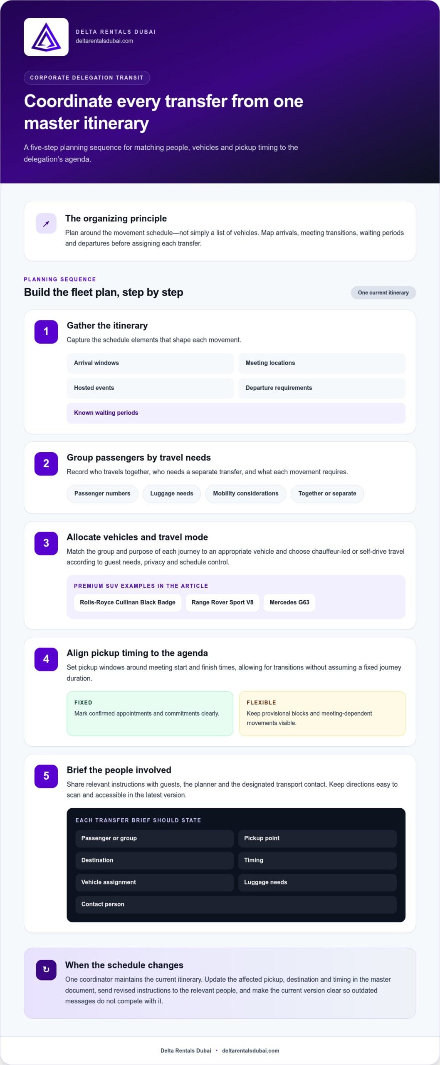Screen dimensions: 440x1065
Task: Click the Mercedes G63 chip
Action: 289,603
